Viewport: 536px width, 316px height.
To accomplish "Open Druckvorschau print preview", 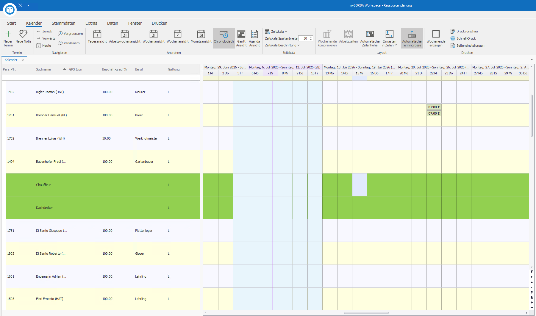I will click(464, 31).
